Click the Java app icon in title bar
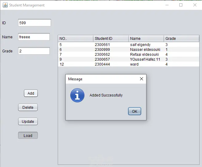The width and height of the screenshot is (202, 167). pyautogui.click(x=5, y=5)
